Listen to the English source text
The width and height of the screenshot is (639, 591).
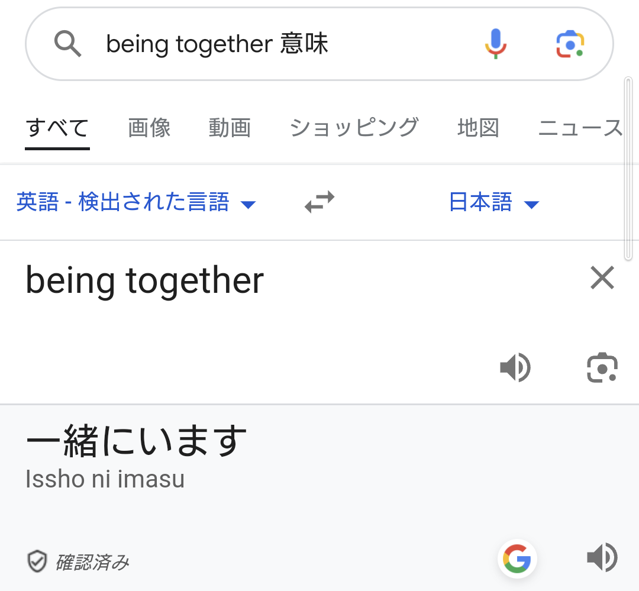[x=515, y=368]
